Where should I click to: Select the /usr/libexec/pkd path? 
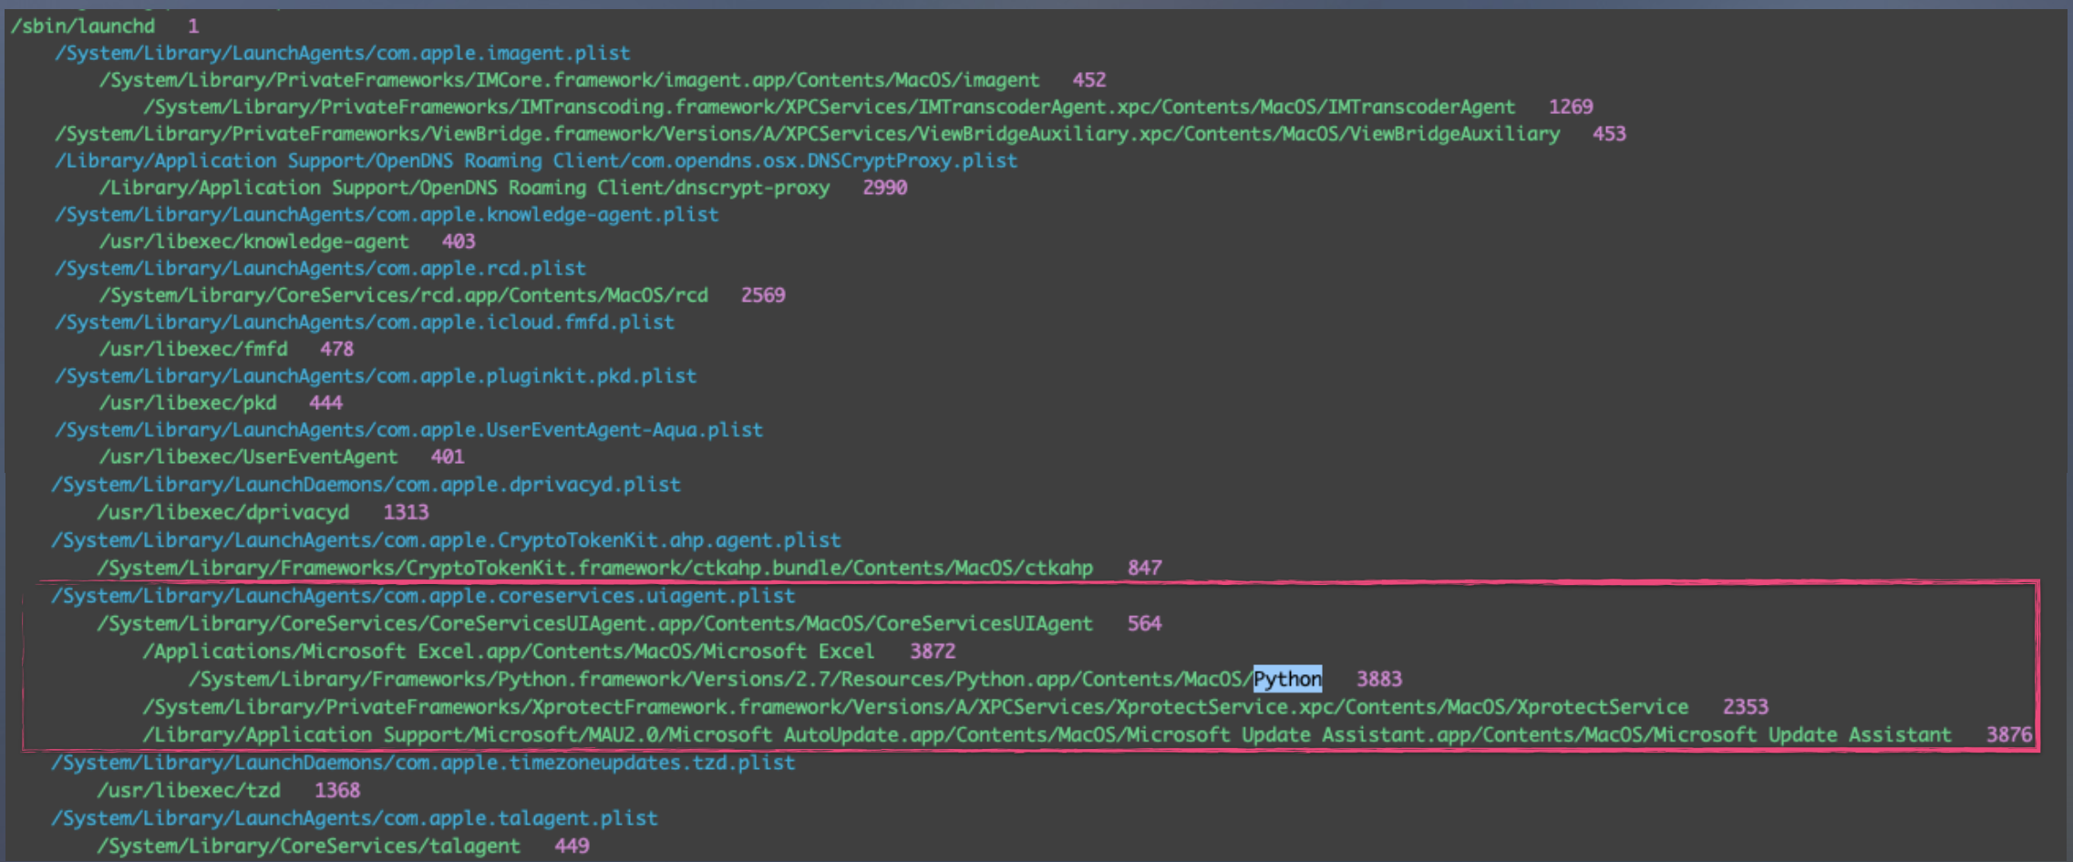[x=188, y=403]
